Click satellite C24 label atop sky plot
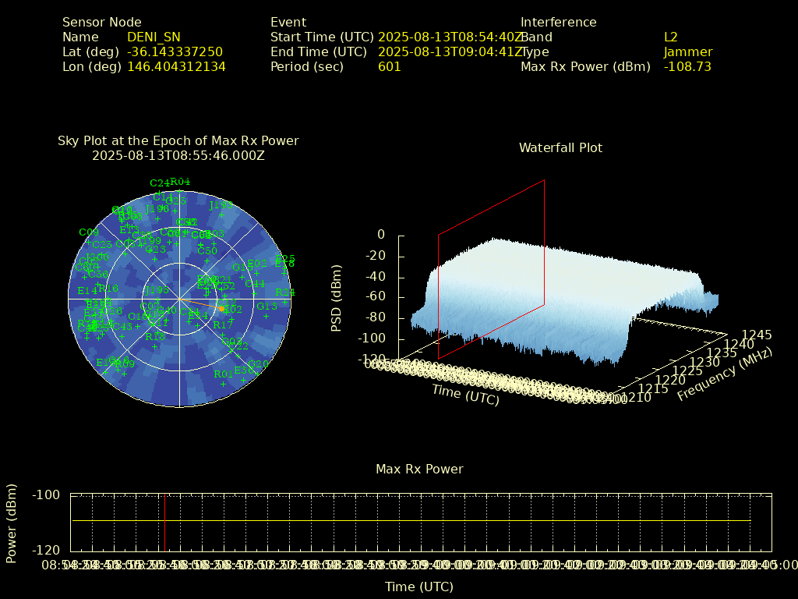Screen dimensions: 798x599 coord(159,183)
